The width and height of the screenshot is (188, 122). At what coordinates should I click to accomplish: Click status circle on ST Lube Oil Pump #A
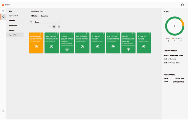98,46
